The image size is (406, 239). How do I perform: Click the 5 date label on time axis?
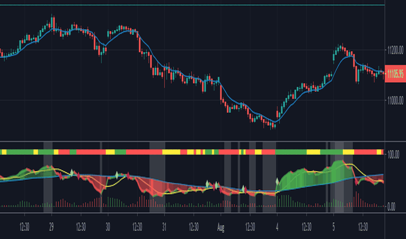pyautogui.click(x=334, y=227)
